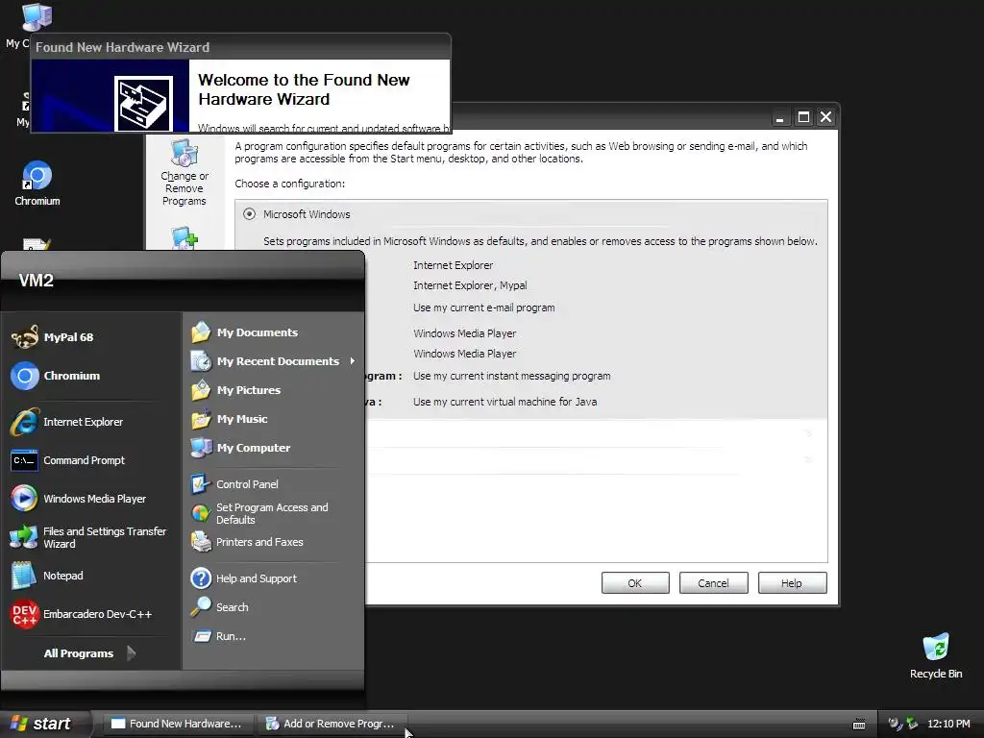984x738 pixels.
Task: Click the keyboard language bar icon
Action: point(859,725)
